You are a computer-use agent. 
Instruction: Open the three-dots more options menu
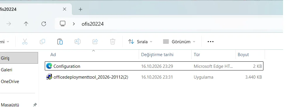[x=210, y=42]
